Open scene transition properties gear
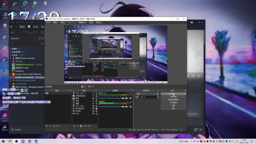 [157, 94]
